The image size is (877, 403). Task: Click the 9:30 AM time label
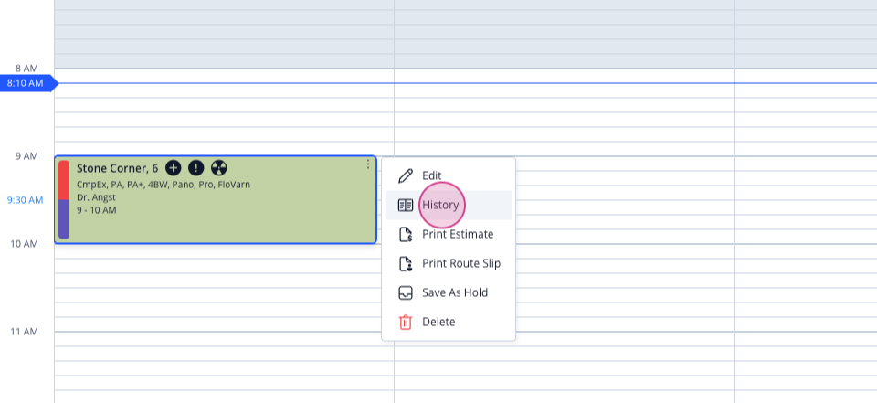tap(26, 200)
